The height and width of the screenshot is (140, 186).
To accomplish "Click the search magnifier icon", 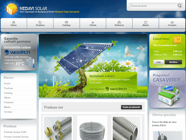I will tap(179, 6).
